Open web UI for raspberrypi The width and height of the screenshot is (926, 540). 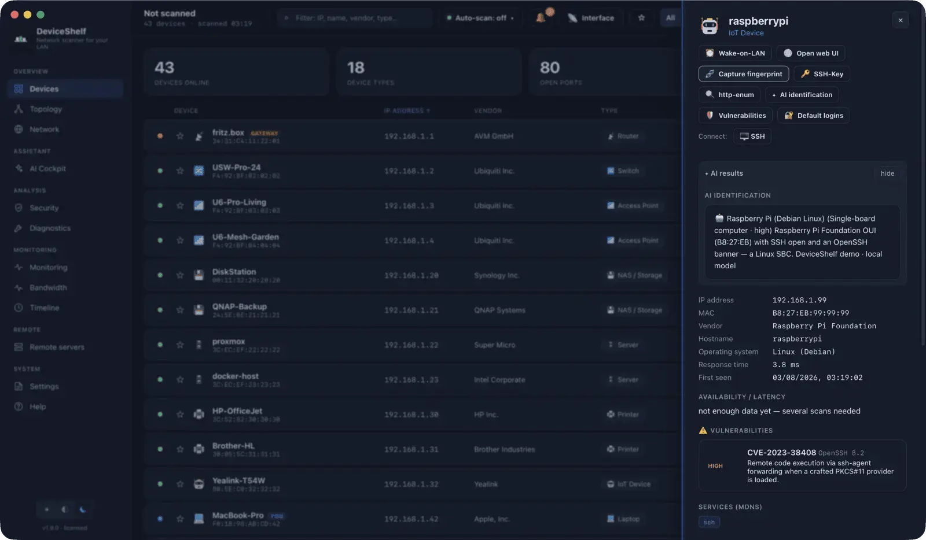click(x=810, y=53)
